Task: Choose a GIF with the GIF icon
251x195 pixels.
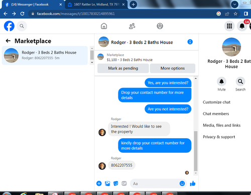Action: (x=124, y=183)
